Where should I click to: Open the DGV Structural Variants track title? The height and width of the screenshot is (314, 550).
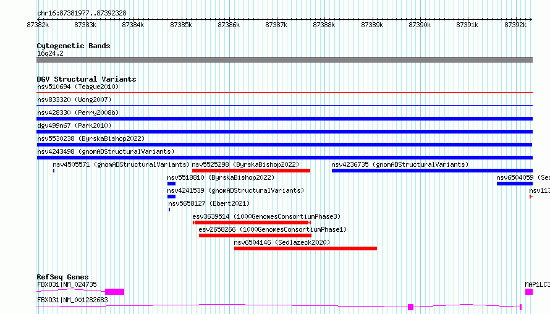tap(87, 79)
